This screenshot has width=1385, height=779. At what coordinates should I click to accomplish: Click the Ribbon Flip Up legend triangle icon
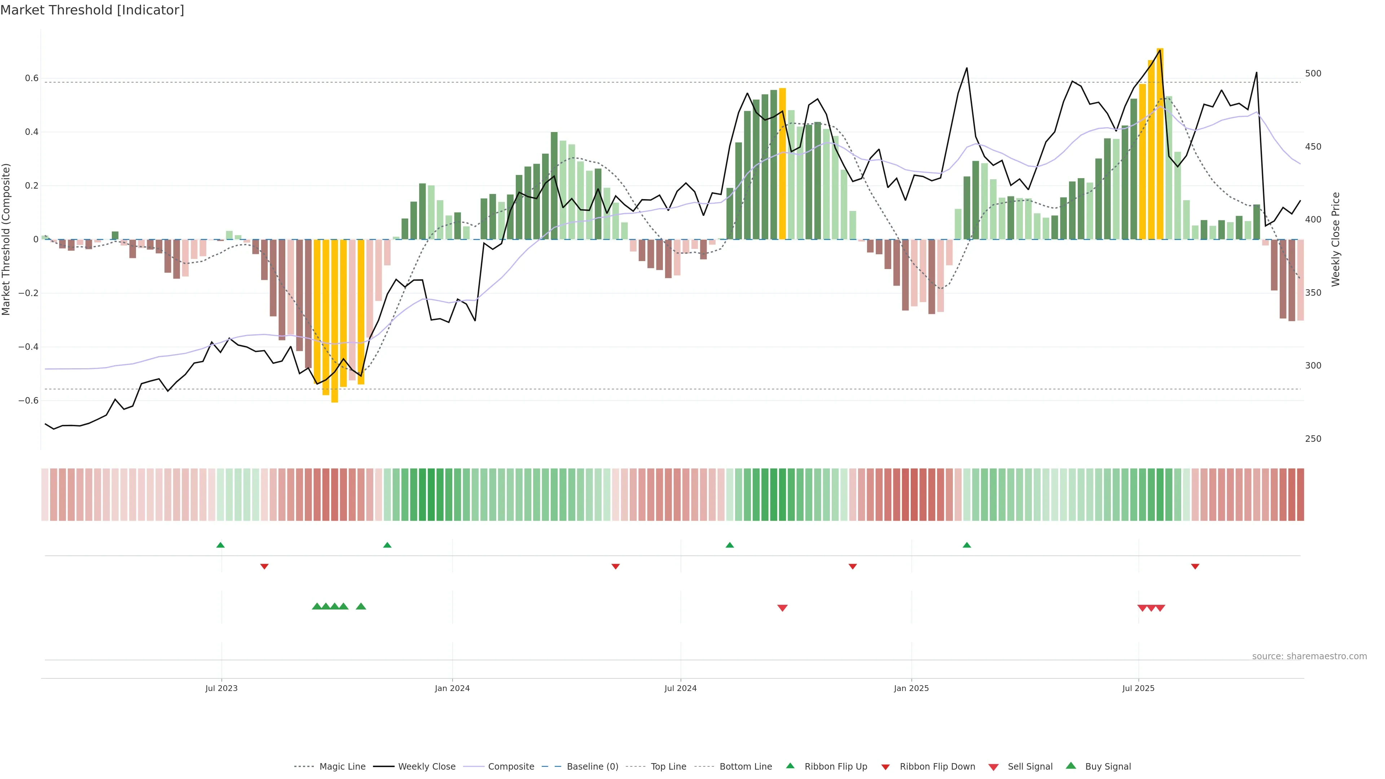790,766
